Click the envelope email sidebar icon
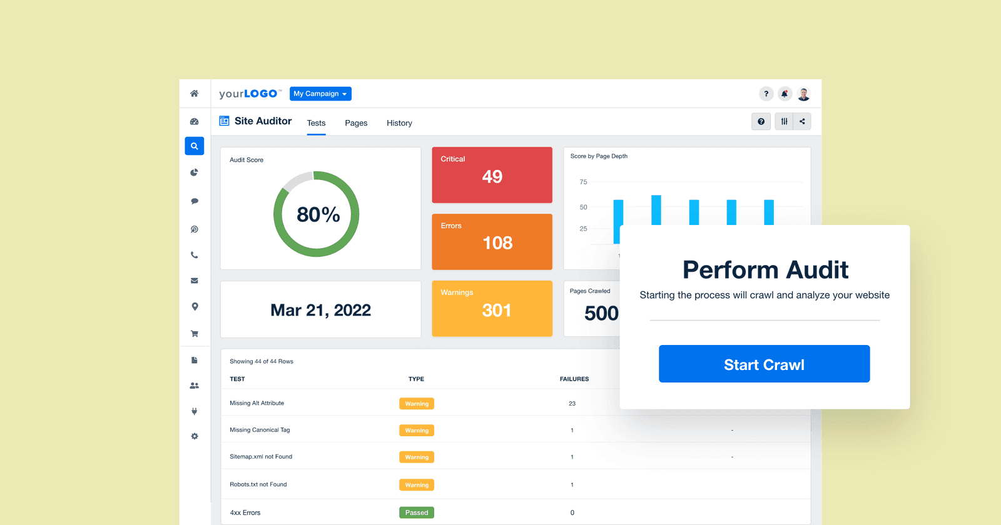This screenshot has width=1001, height=525. (x=195, y=281)
